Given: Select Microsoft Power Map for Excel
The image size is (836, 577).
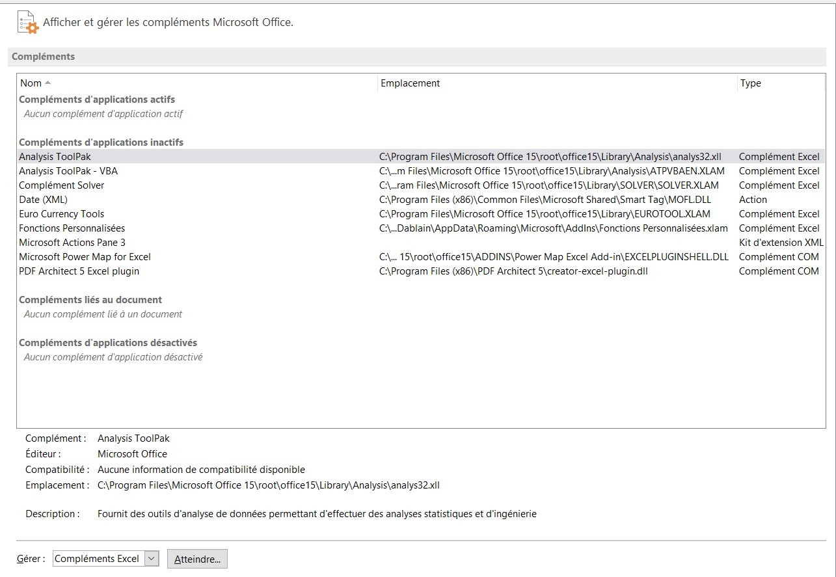Looking at the screenshot, I should [x=421, y=257].
